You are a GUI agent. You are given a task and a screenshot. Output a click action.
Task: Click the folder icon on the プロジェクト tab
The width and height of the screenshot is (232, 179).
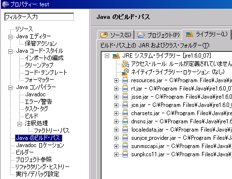tap(141, 35)
